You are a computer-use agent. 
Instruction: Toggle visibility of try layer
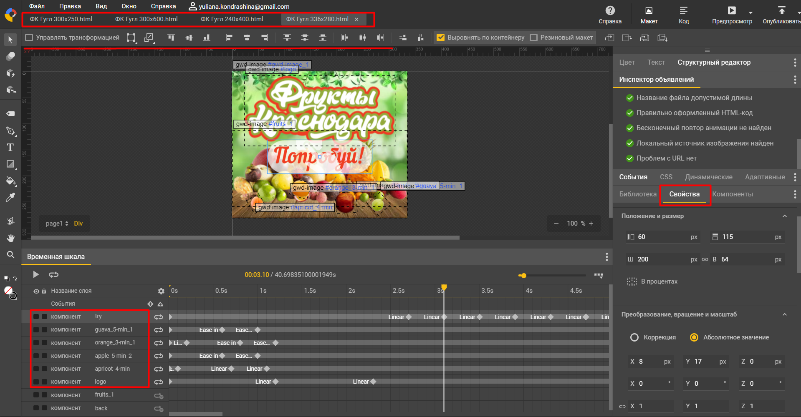pos(36,317)
